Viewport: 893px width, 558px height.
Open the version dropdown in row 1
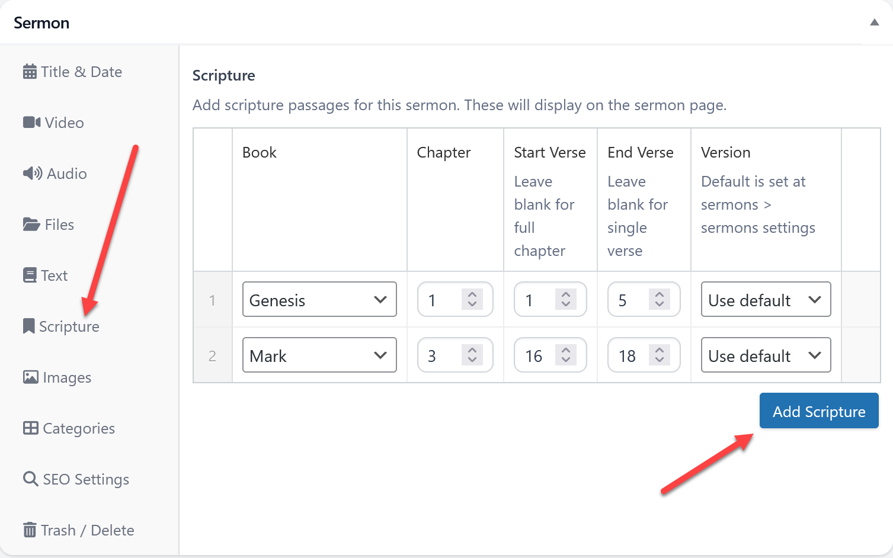coord(766,300)
